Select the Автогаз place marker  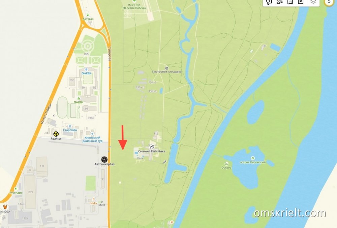[x=88, y=15]
